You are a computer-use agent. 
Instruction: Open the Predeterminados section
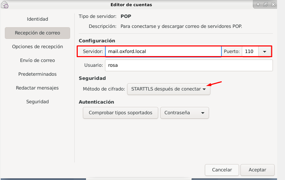[37, 74]
